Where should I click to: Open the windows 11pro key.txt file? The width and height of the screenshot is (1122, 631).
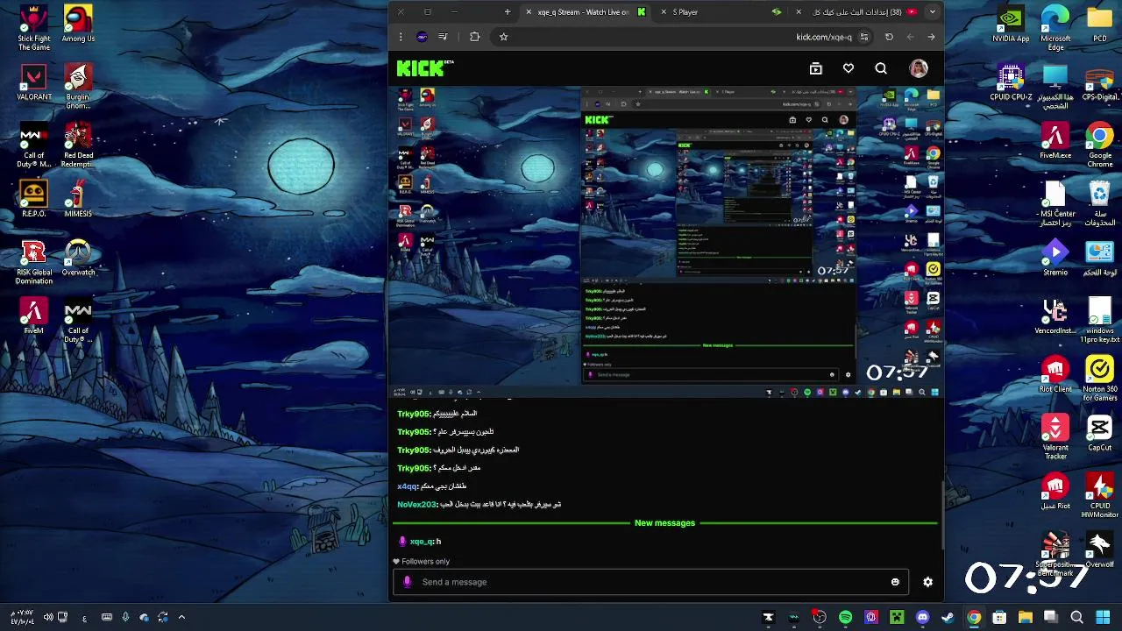(1099, 320)
